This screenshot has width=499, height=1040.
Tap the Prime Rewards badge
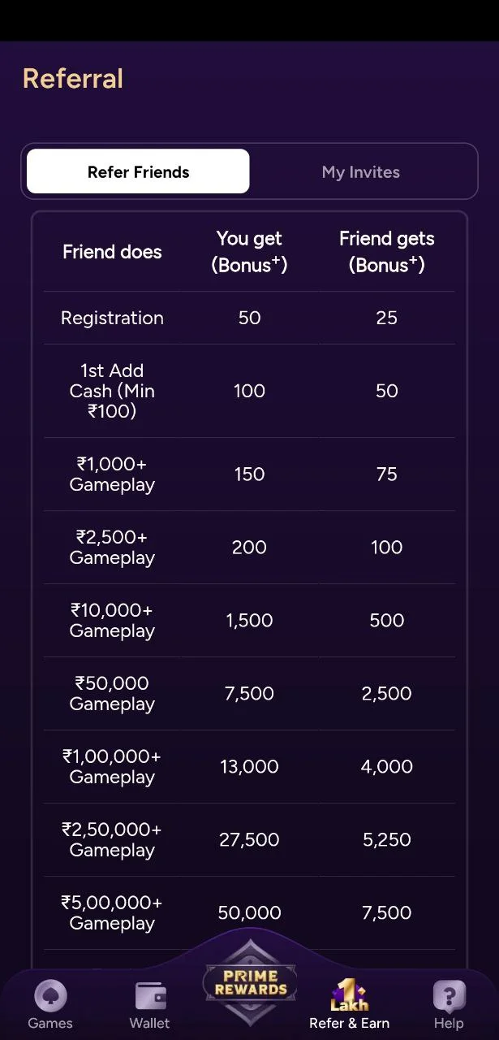(250, 982)
